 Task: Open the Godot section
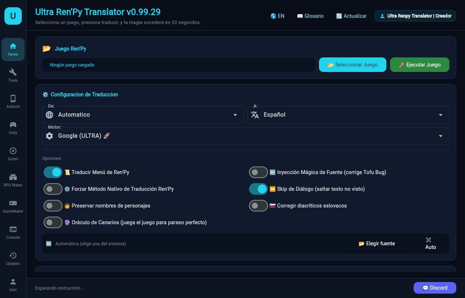coord(13,154)
